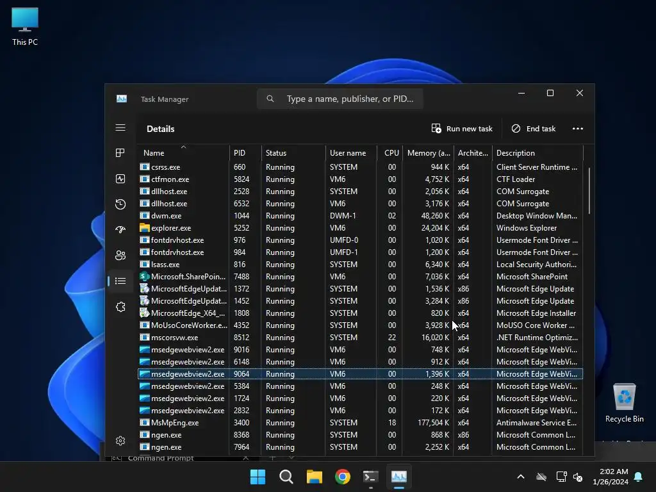The image size is (656, 492).
Task: Select the MsMpEng.exe process
Action: [x=360, y=422]
